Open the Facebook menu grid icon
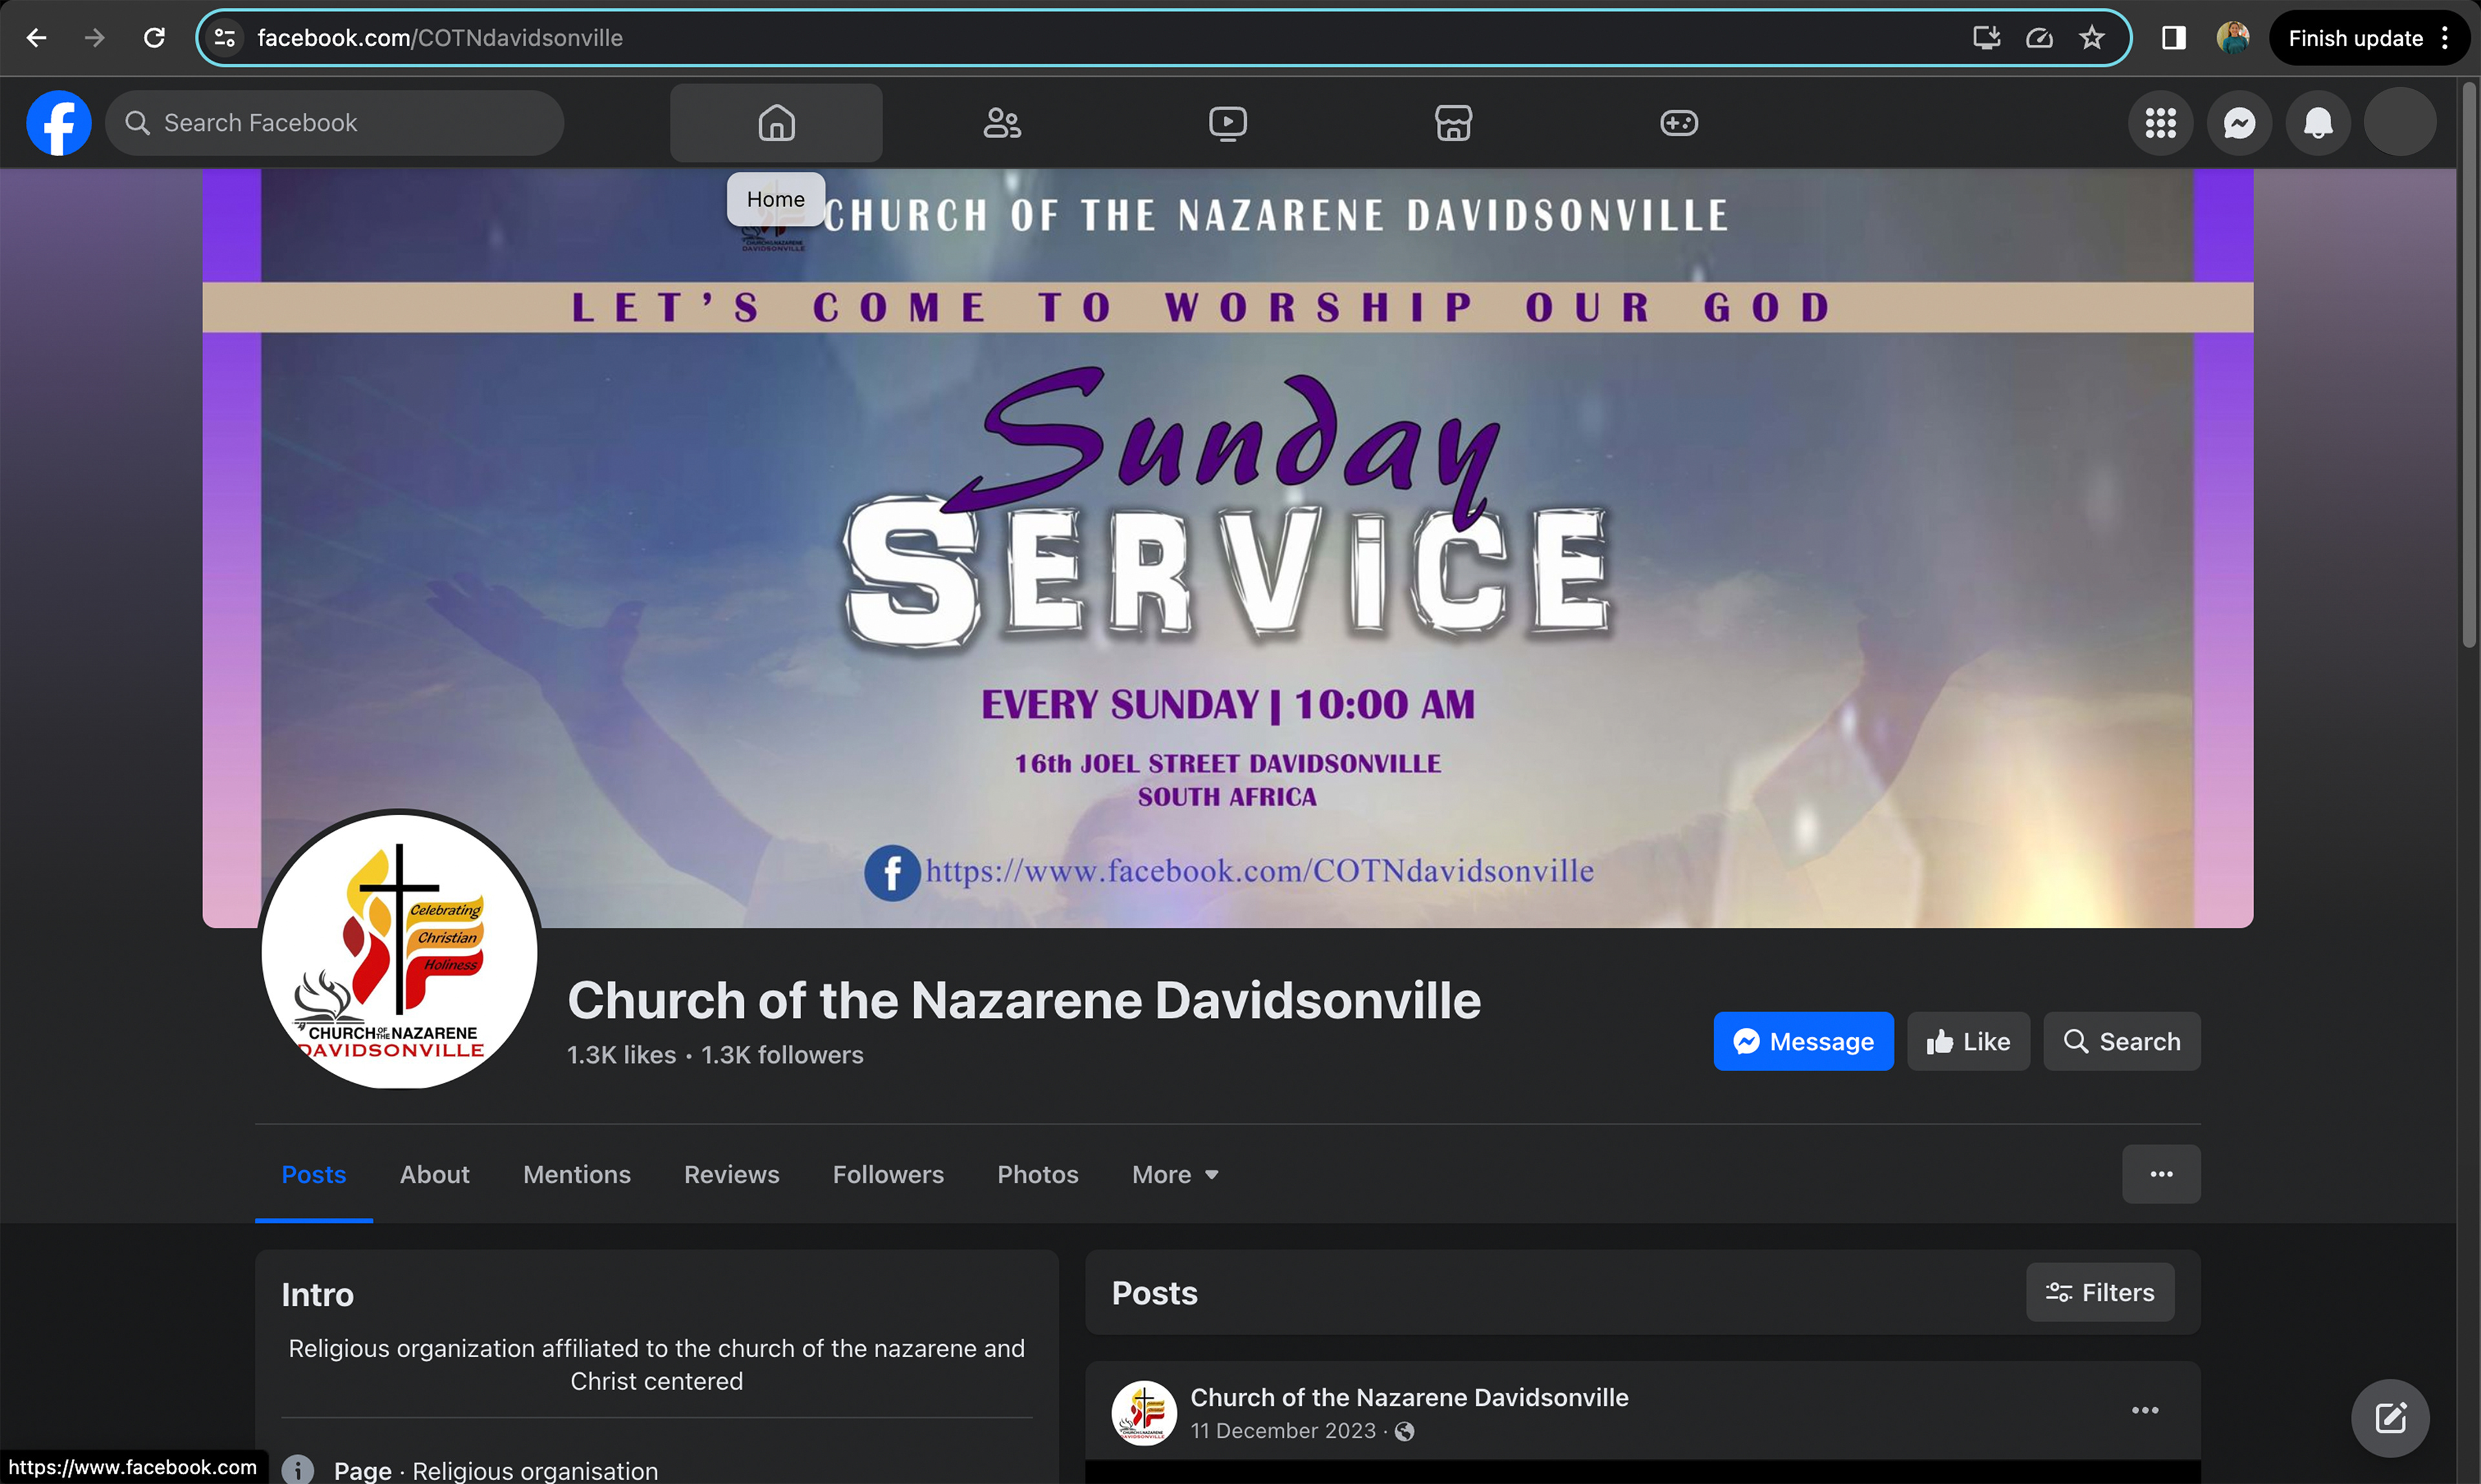The image size is (2481, 1484). point(2160,123)
